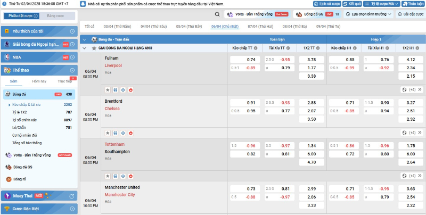The height and width of the screenshot is (215, 426).
Task: Click info icon next to Kèo chấp TT
Action: [256, 48]
